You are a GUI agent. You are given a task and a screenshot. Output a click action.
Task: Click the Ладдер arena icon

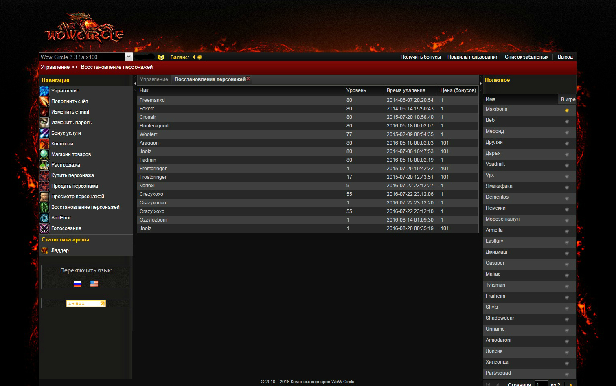44,250
